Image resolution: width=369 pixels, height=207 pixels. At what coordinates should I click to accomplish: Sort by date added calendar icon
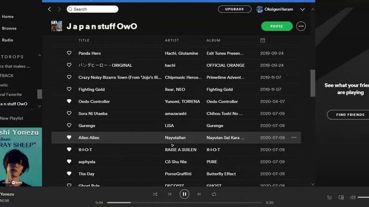(x=263, y=40)
